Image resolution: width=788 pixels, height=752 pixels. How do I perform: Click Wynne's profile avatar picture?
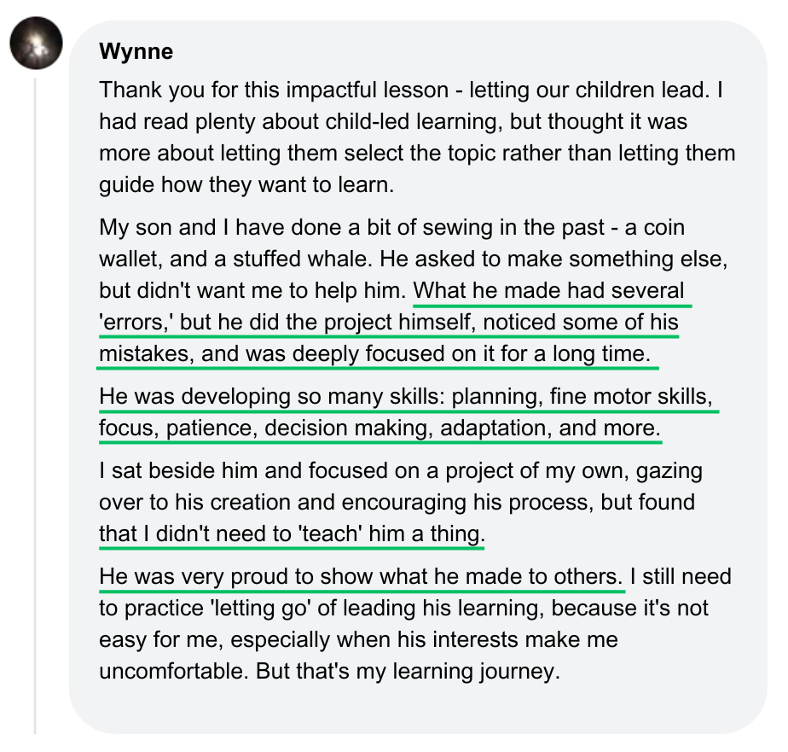click(36, 43)
